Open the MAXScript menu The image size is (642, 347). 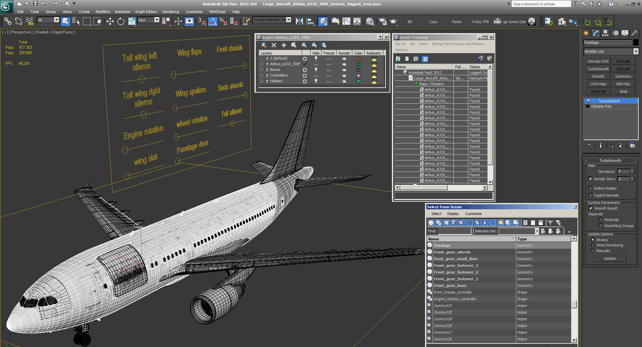217,12
